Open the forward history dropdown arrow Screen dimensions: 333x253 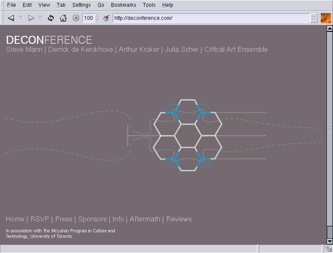tap(40, 18)
